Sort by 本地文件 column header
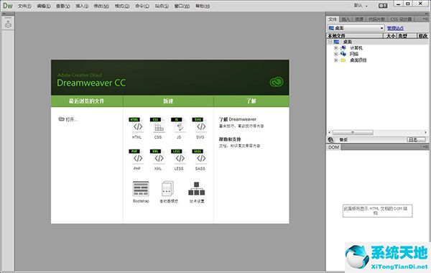The width and height of the screenshot is (431, 273). pos(355,36)
